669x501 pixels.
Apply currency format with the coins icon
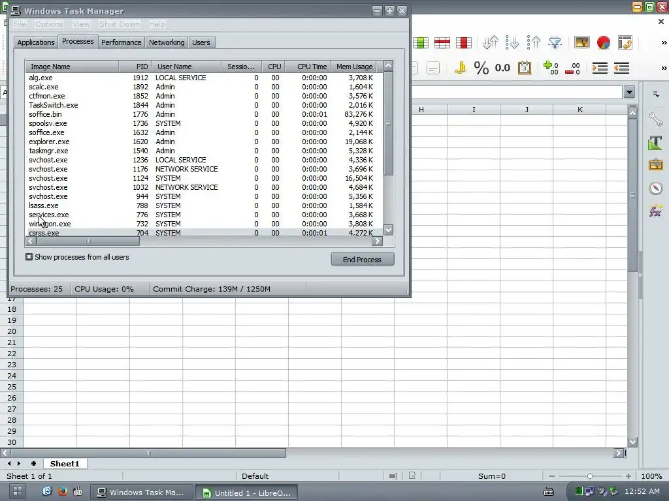(460, 68)
